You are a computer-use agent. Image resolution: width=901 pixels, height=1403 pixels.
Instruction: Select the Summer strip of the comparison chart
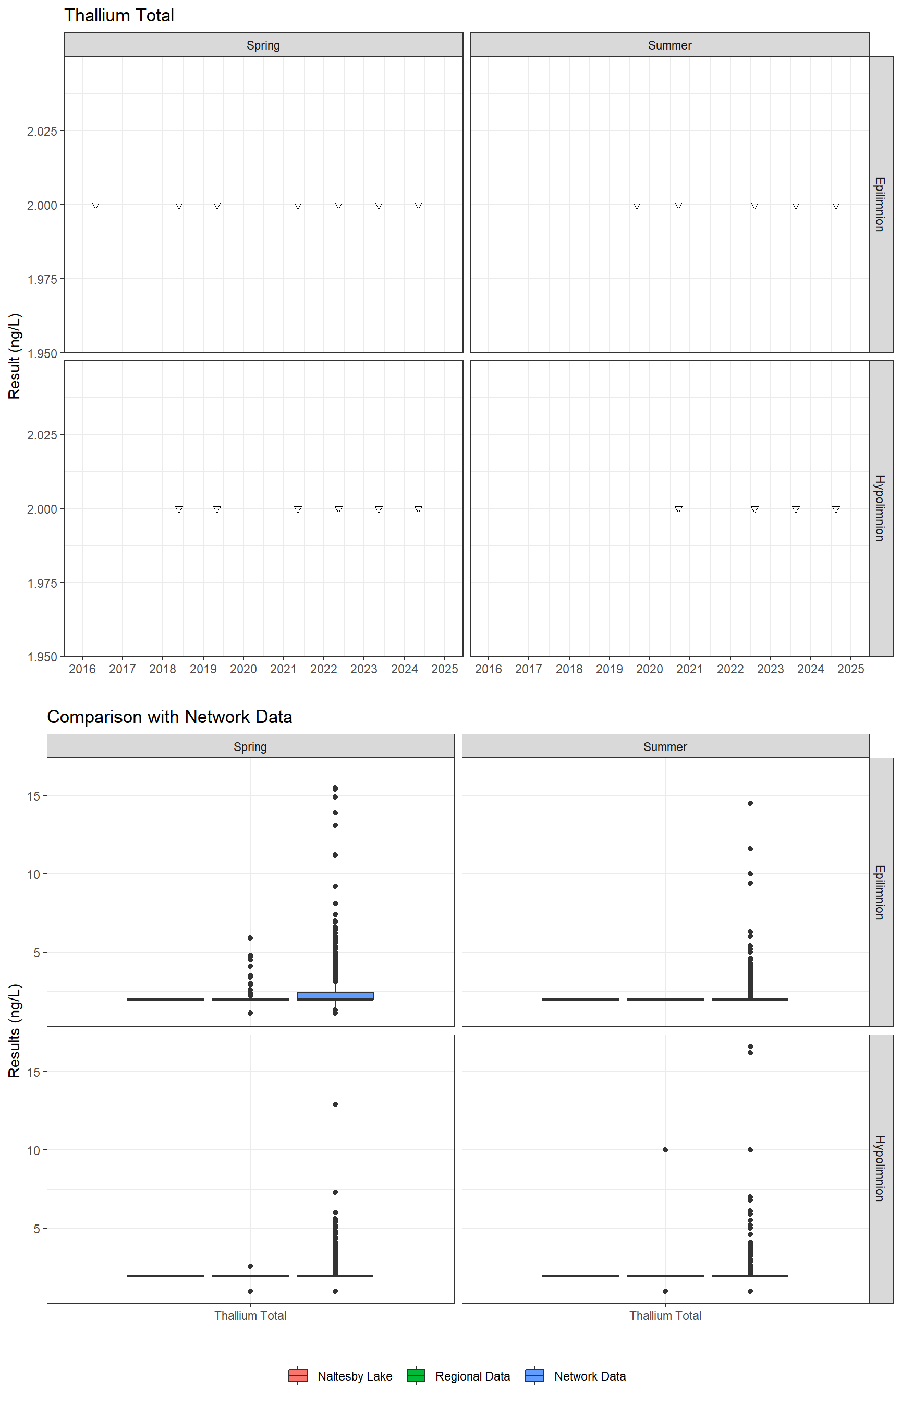(665, 746)
